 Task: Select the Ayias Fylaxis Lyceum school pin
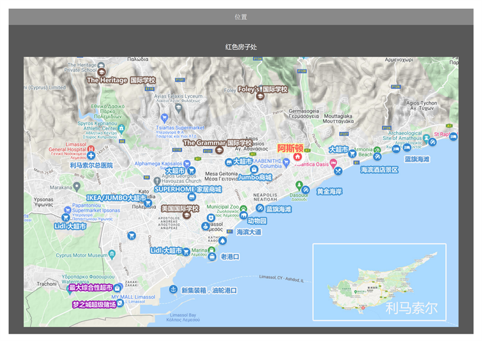[x=178, y=108]
